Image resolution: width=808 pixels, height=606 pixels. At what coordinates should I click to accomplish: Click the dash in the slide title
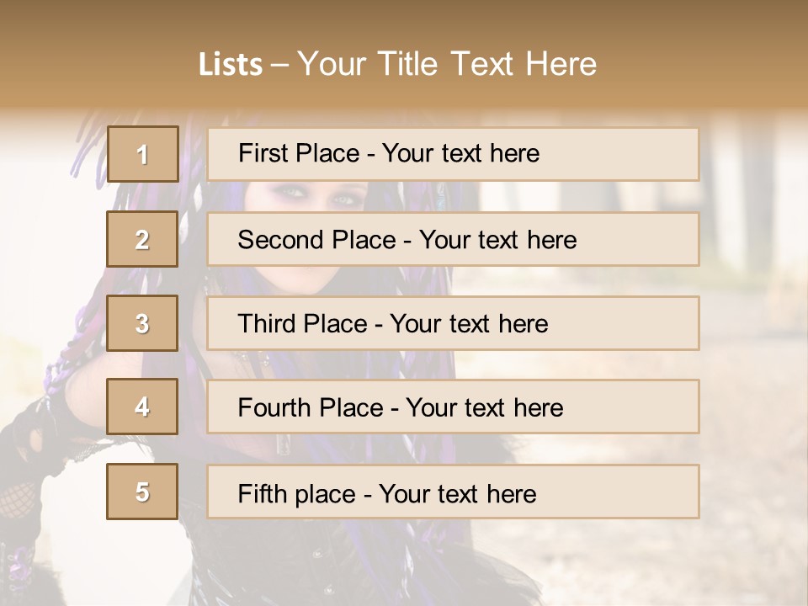click(x=279, y=65)
